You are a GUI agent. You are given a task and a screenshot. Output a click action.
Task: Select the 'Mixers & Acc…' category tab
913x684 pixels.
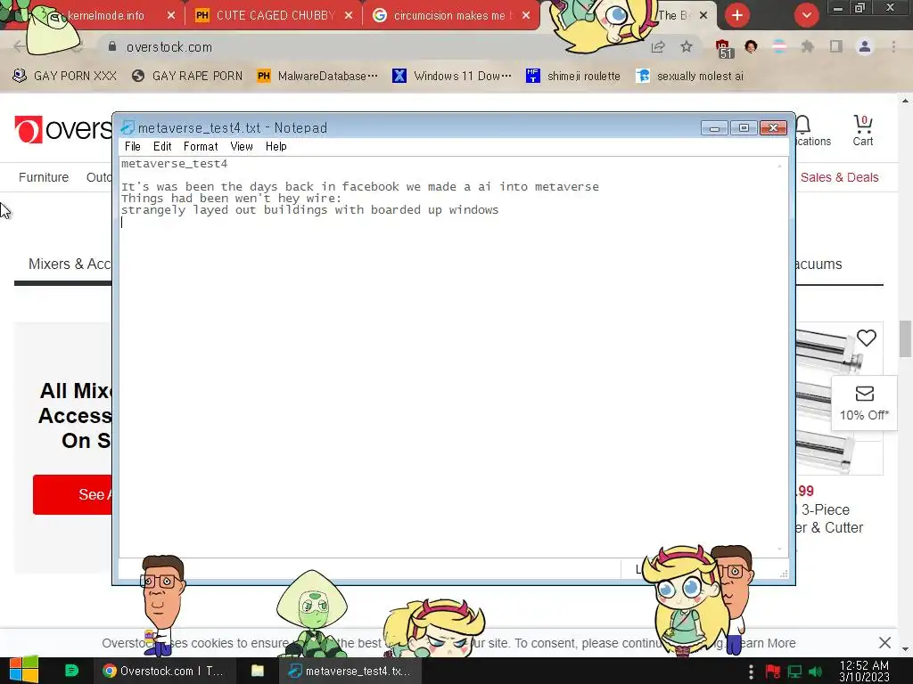point(70,264)
